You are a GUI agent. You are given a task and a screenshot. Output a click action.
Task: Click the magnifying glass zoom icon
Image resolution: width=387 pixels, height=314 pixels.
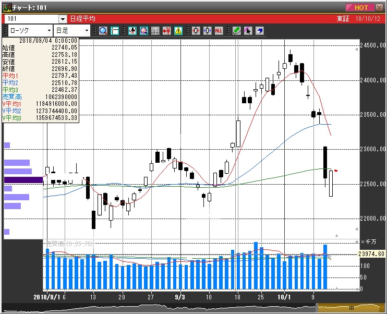[103, 31]
